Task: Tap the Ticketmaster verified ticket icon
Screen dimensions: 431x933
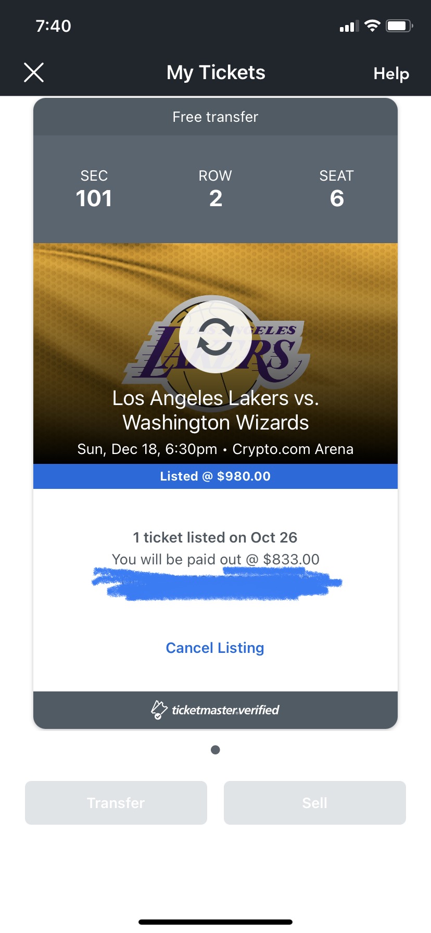Action: point(159,710)
